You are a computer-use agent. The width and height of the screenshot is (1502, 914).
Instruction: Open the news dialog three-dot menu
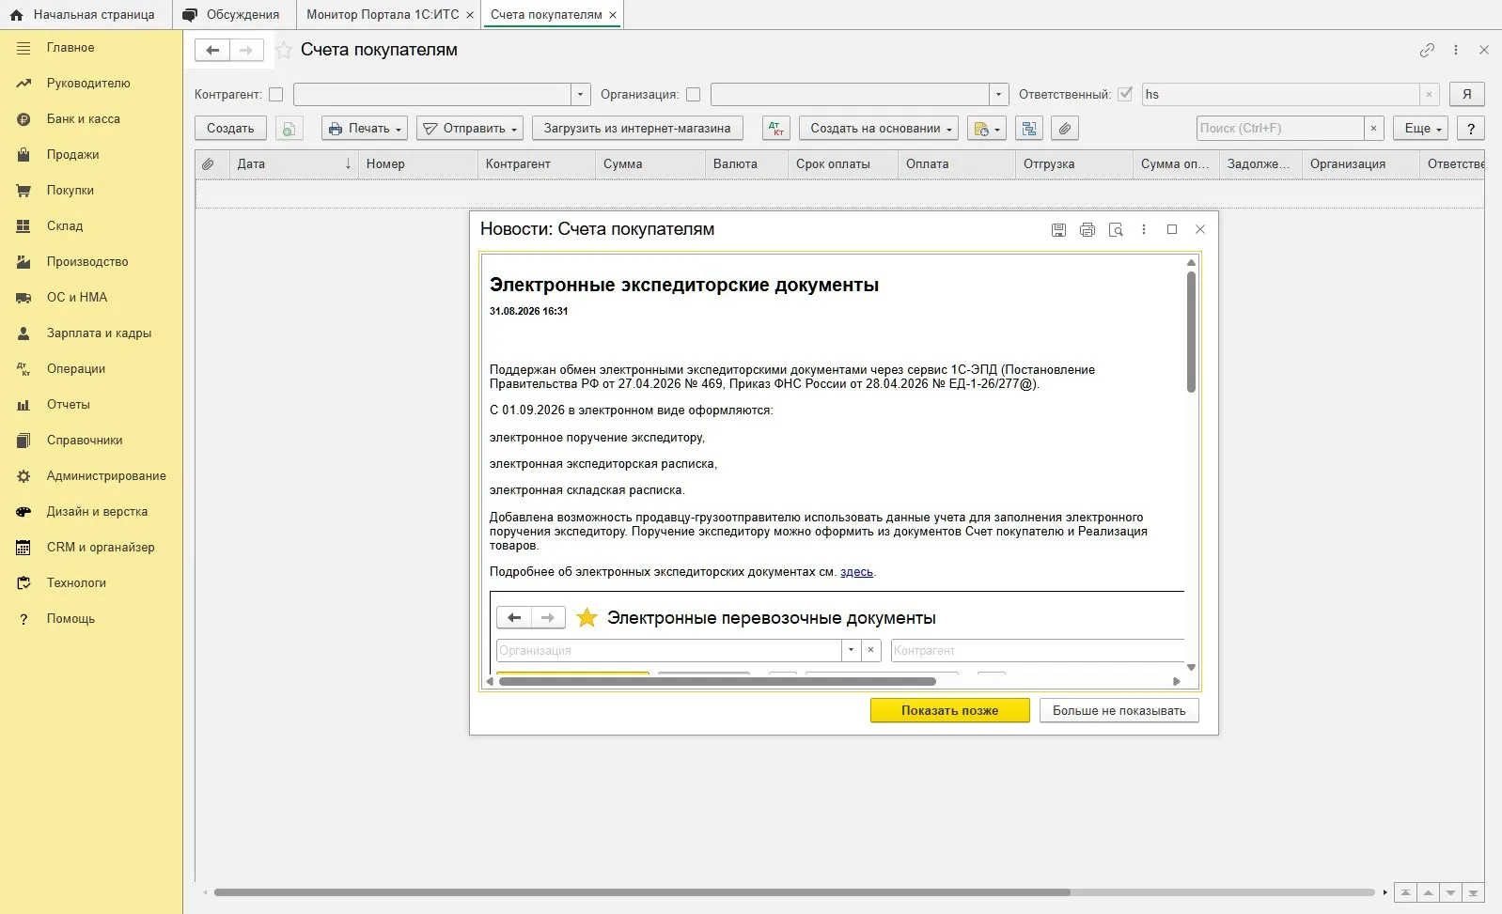pos(1144,229)
